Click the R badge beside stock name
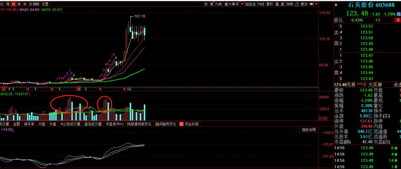 pos(337,5)
